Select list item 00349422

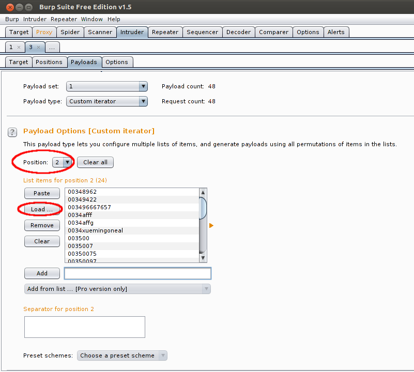pyautogui.click(x=132, y=199)
